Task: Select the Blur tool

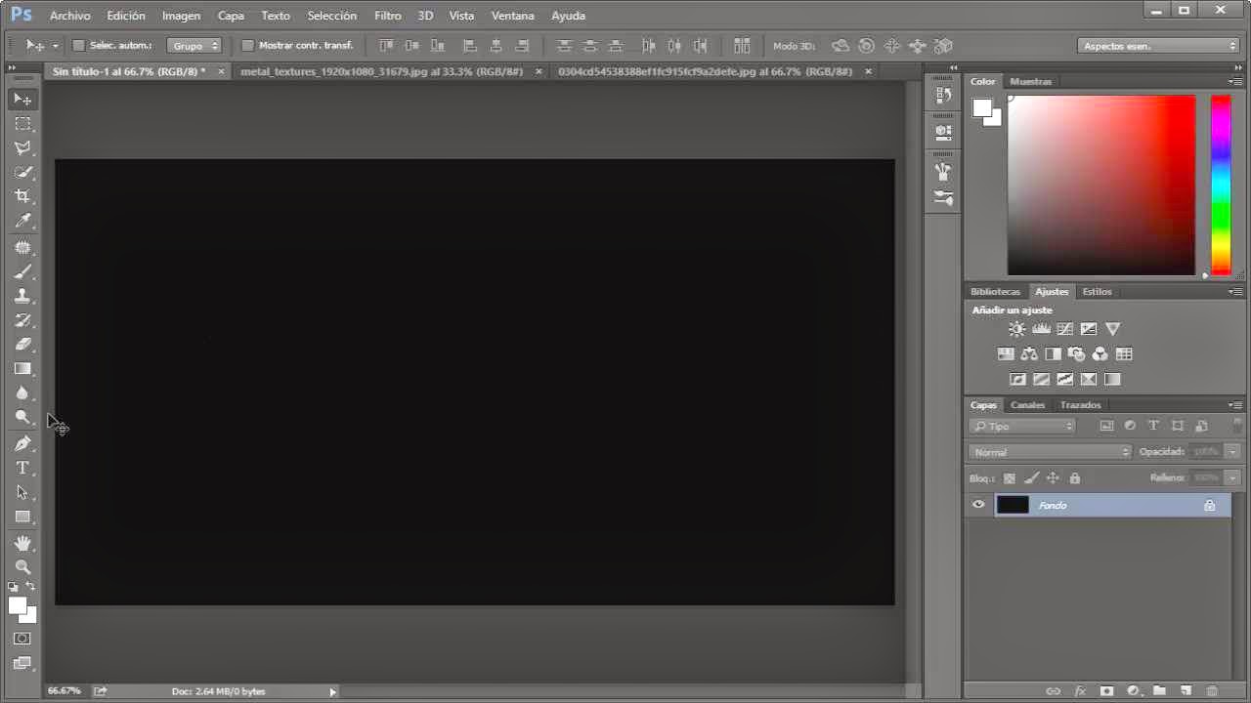Action: coord(22,393)
